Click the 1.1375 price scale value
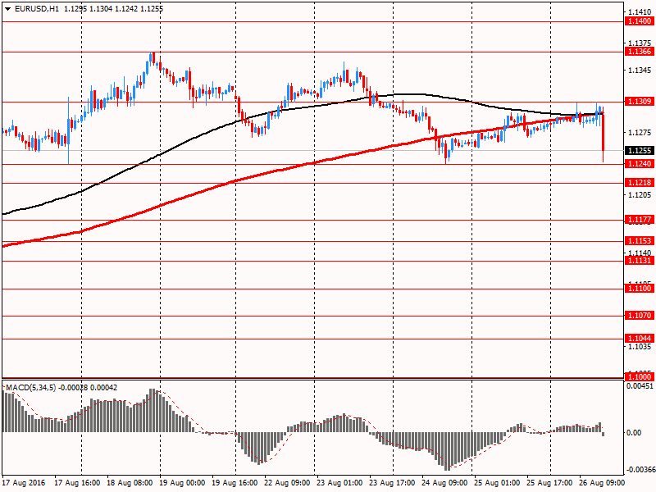 [x=640, y=43]
